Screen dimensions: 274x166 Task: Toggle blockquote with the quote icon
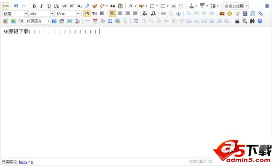tap(113, 6)
